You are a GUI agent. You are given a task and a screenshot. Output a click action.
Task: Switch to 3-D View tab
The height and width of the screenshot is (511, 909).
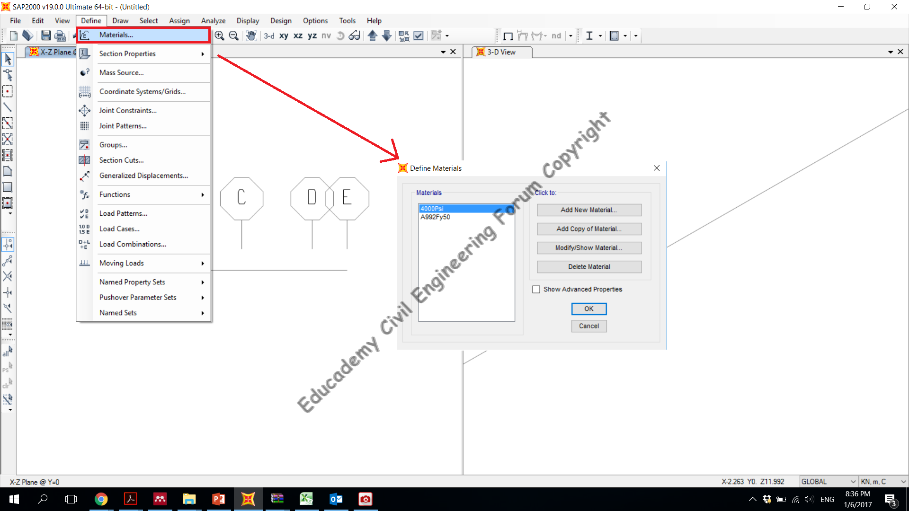[502, 52]
